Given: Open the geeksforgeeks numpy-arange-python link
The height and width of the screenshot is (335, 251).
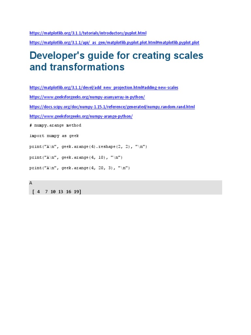Looking at the screenshot, I should [x=81, y=116].
